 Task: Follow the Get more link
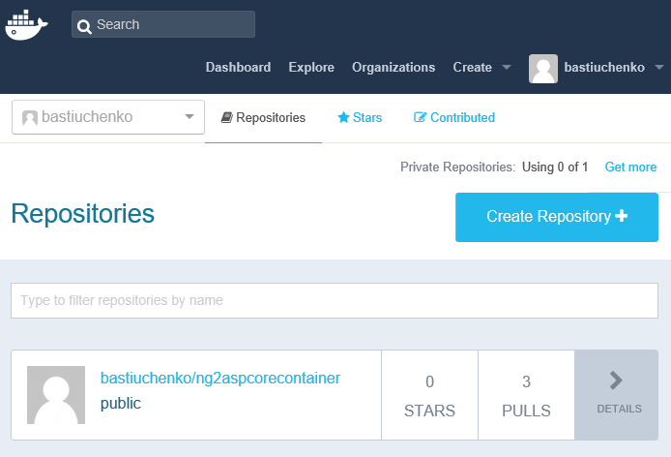point(630,167)
